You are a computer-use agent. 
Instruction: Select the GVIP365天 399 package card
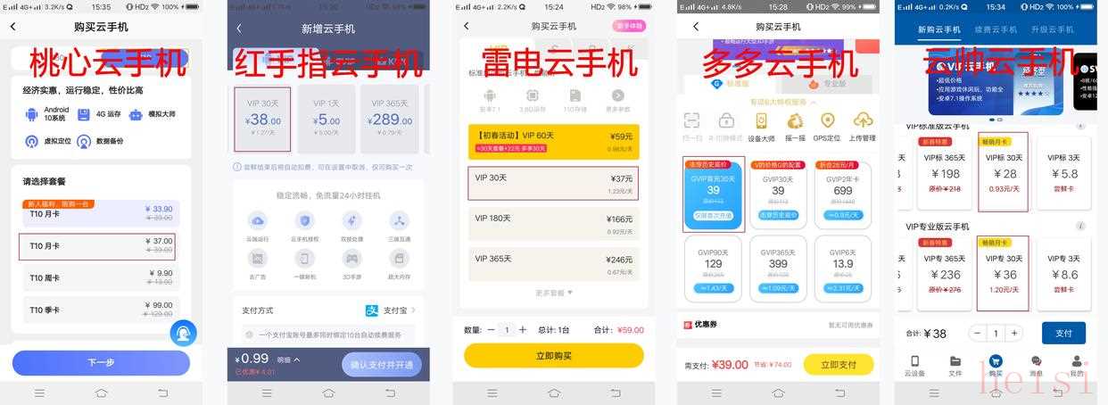point(779,268)
